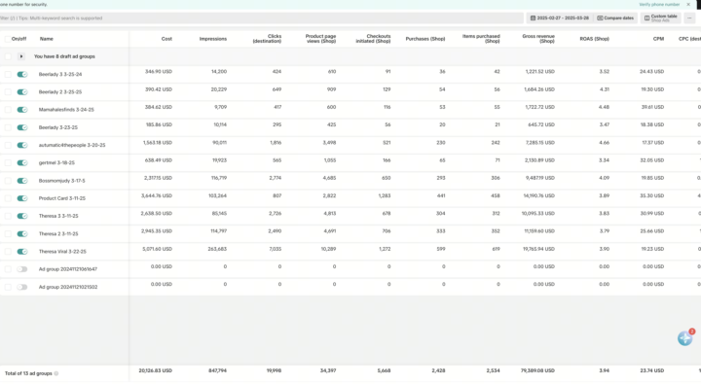Viewport: 701px width, 384px height.
Task: Click the Name column header
Action: 47,39
